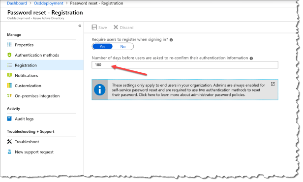The image size is (303, 182).
Task: Click the Notifications icon
Action: (x=9, y=75)
